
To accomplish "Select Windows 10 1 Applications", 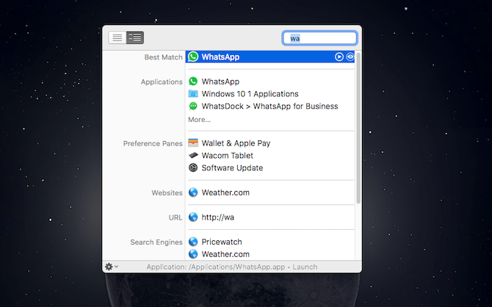I will click(x=250, y=94).
